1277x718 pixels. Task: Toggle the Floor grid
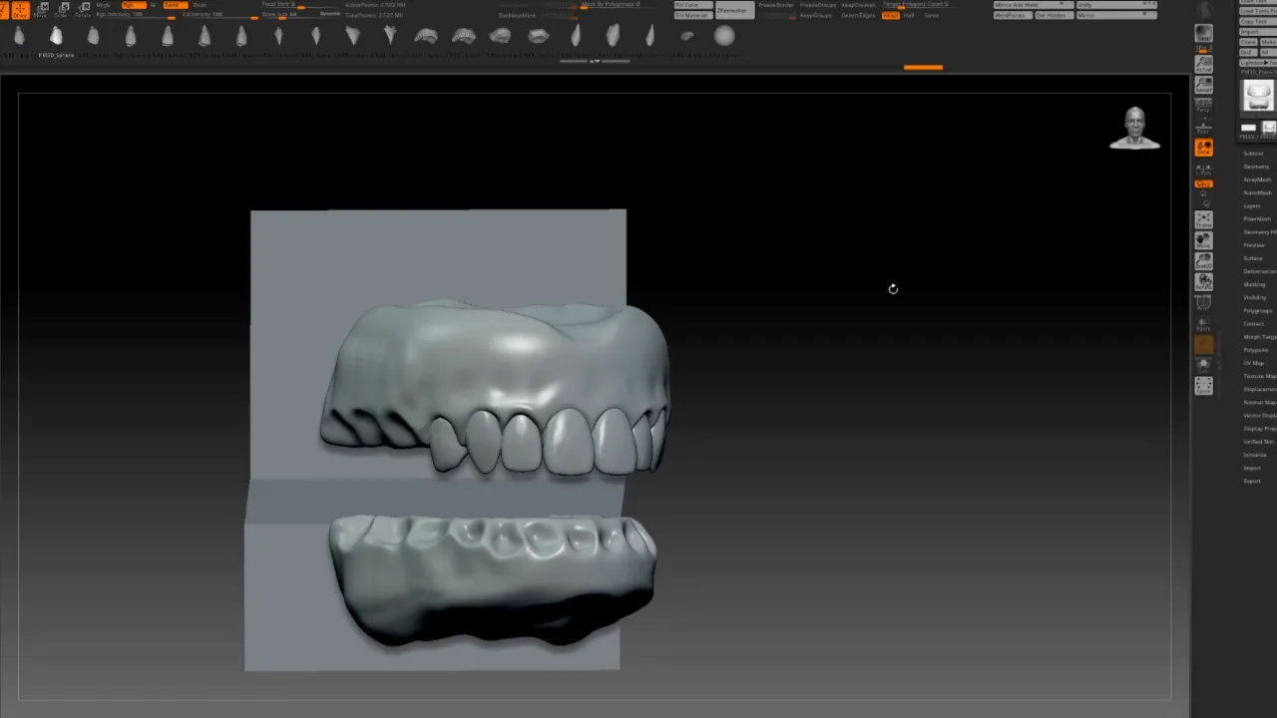tap(1204, 126)
